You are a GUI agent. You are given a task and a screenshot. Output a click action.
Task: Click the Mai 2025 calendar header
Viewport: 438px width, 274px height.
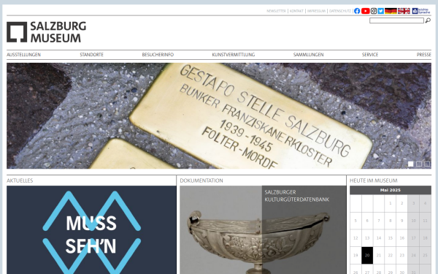click(x=391, y=190)
